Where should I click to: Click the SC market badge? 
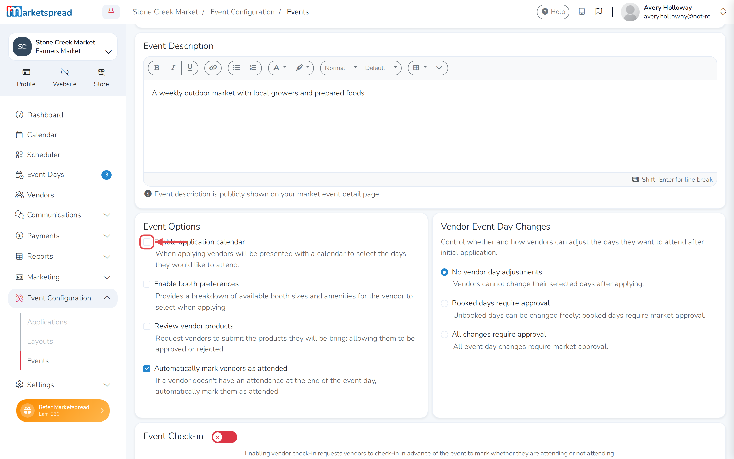click(22, 46)
